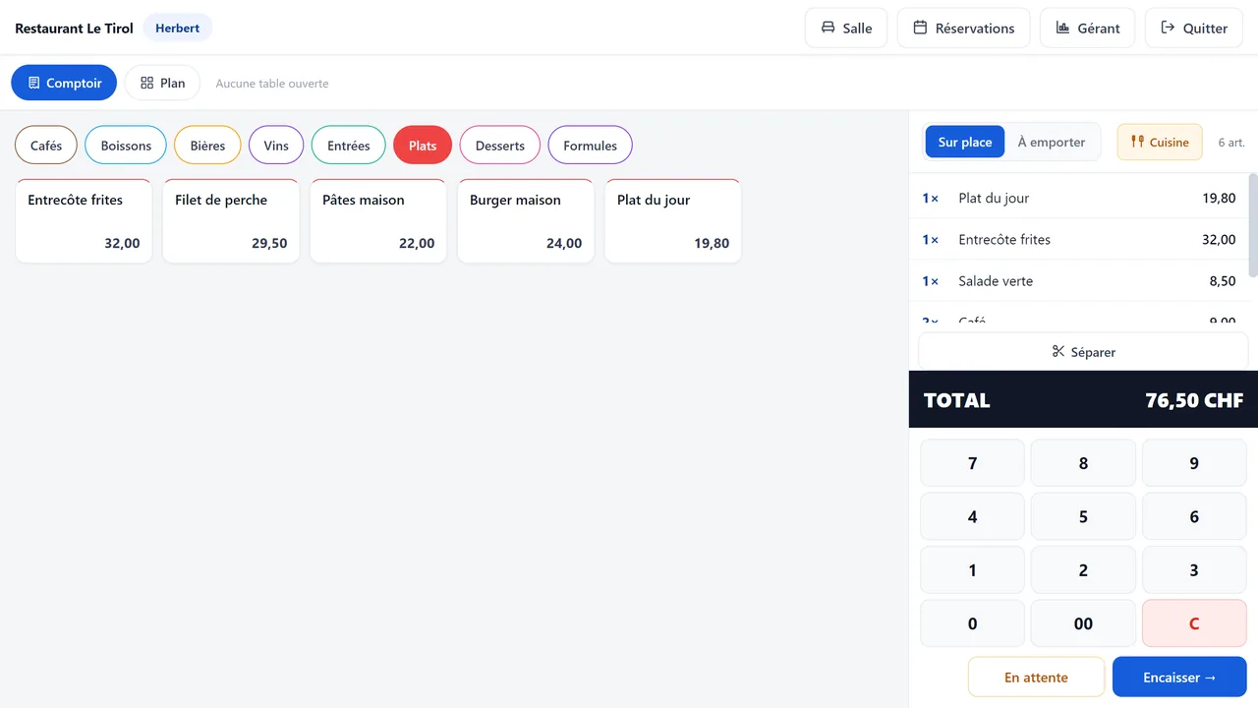
Task: Open the Gérant statistics panel
Action: click(1087, 28)
